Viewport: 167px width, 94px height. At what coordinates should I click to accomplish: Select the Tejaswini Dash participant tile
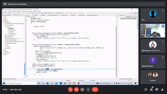point(153,62)
